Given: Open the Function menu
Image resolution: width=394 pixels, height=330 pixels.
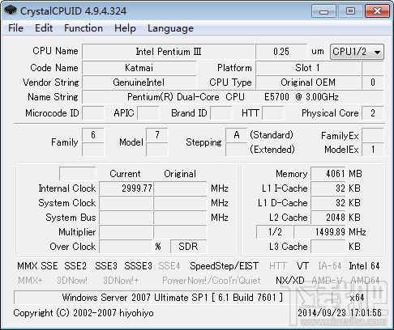Looking at the screenshot, I should click(84, 28).
